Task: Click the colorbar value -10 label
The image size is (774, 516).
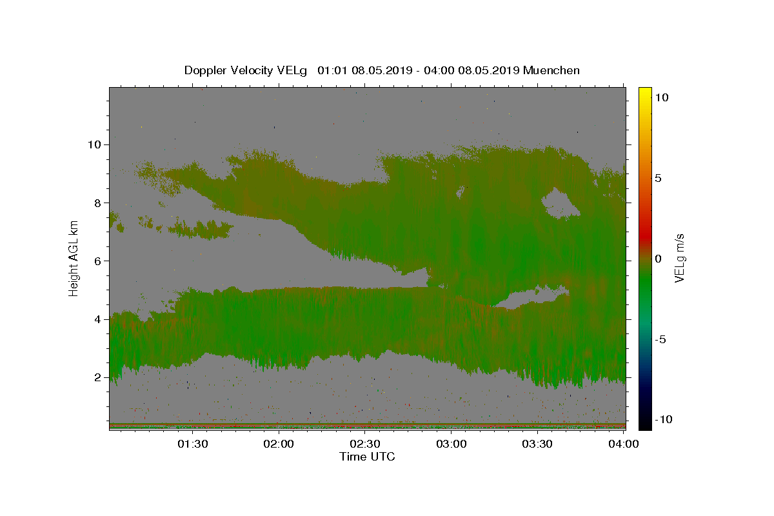Action: pos(664,419)
